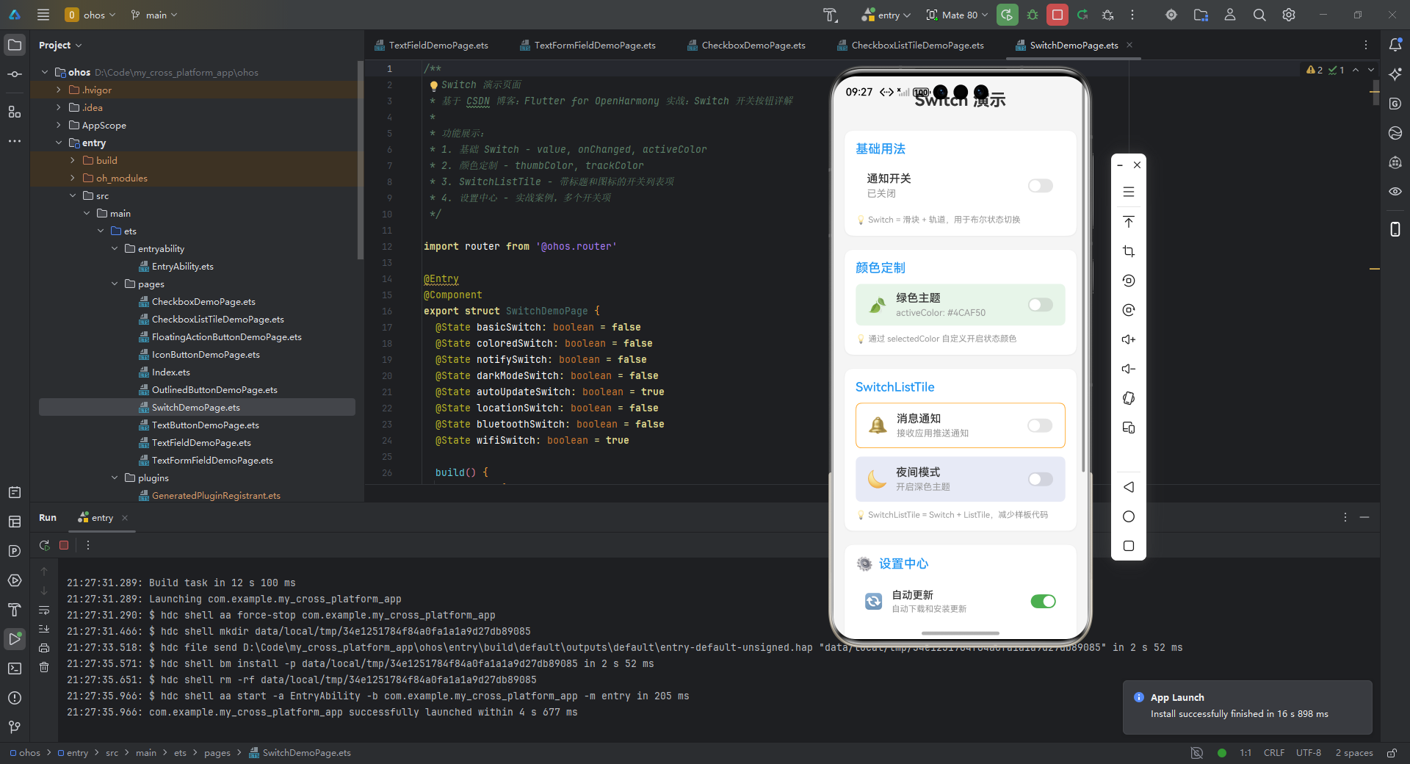Click the editor vertical scrollbar
Viewport: 1410px width, 764px height.
tap(1375, 92)
